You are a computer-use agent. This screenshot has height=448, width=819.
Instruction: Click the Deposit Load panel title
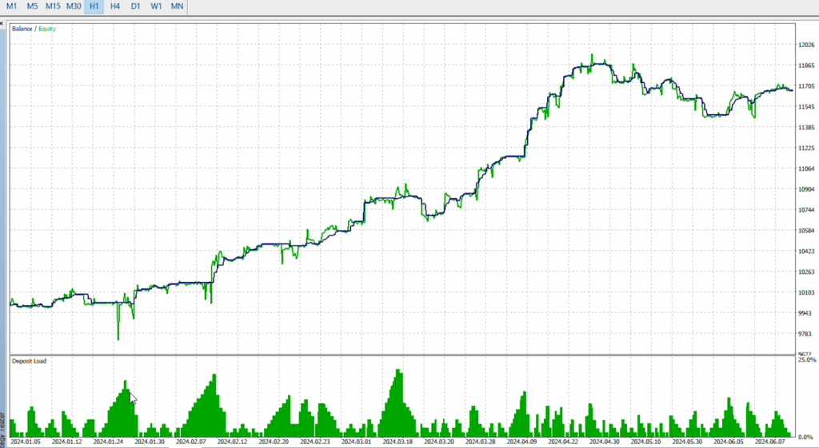point(29,361)
